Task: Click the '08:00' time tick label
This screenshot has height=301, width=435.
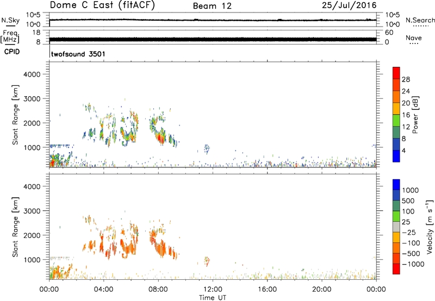Action: click(x=158, y=290)
